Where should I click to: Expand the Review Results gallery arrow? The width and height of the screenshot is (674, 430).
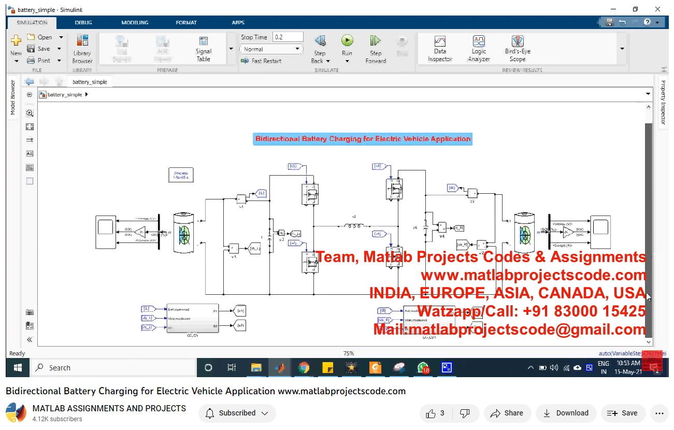[x=622, y=49]
